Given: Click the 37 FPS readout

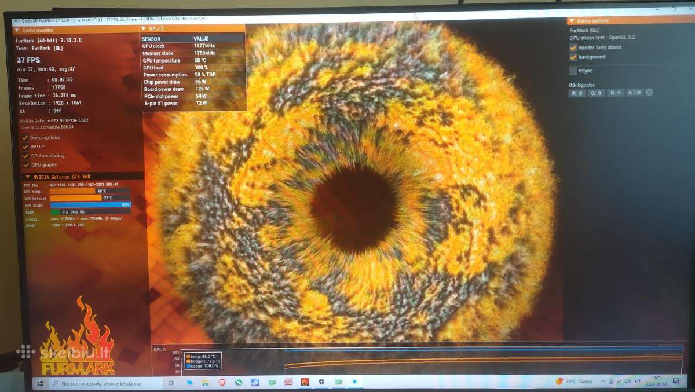Looking at the screenshot, I should 29,60.
